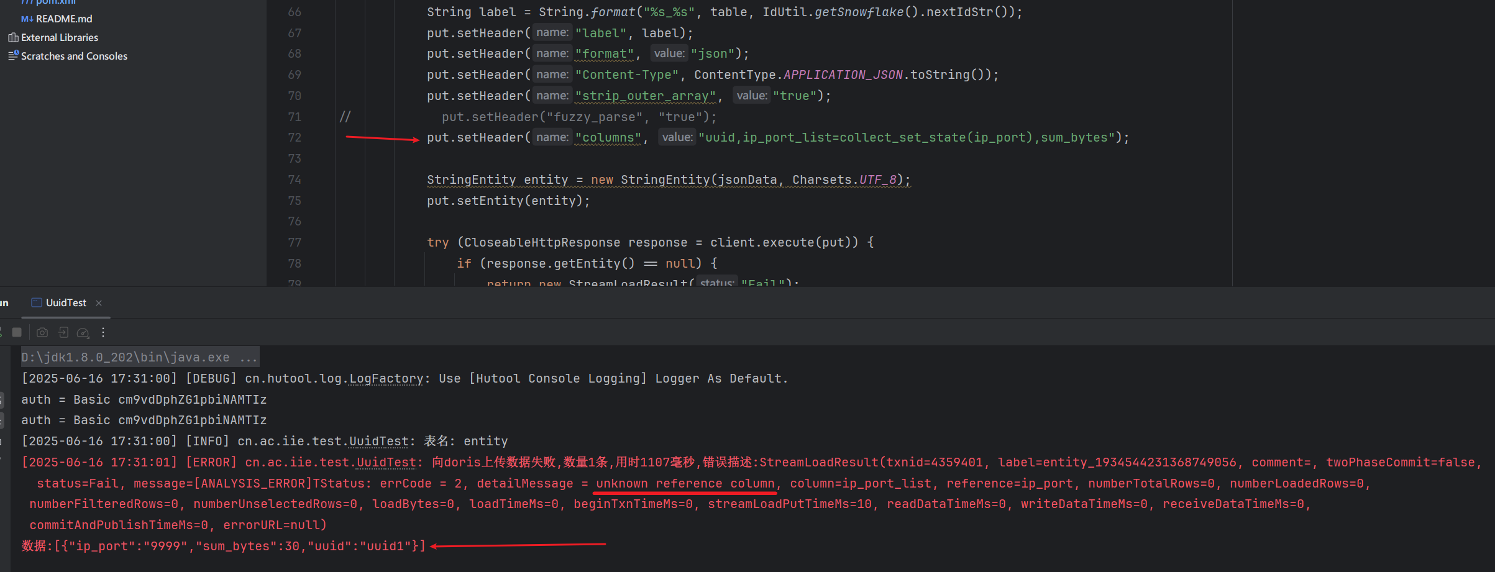Click 表名: entity in INFO line

pos(466,442)
